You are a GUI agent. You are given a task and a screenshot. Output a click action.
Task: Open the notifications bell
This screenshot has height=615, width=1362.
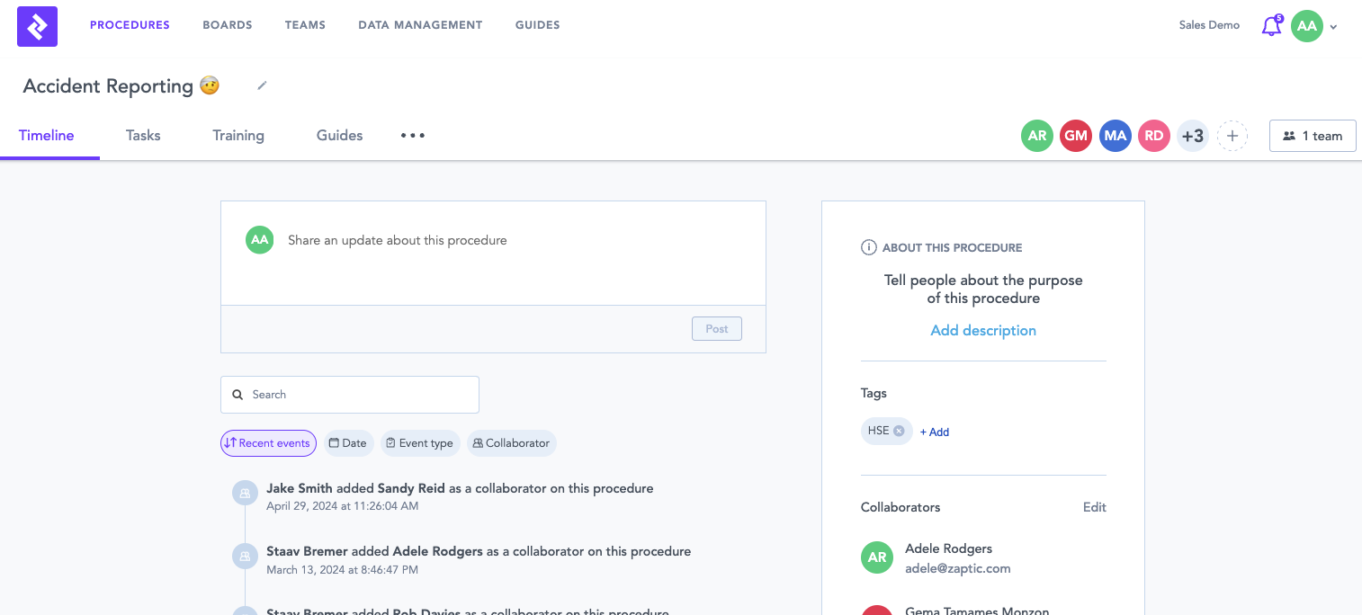[1270, 26]
